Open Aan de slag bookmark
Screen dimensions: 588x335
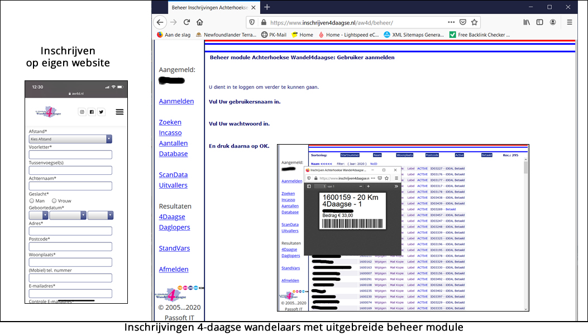pos(174,35)
